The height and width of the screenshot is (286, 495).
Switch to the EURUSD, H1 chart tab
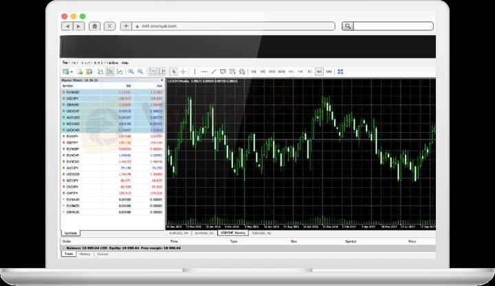[x=204, y=233]
